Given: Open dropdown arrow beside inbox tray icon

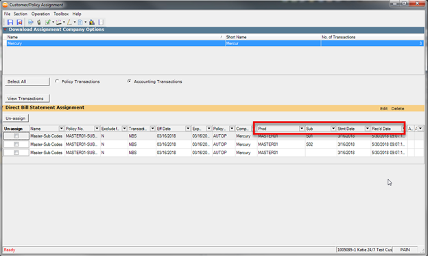Looking at the screenshot, I should click(x=64, y=23).
